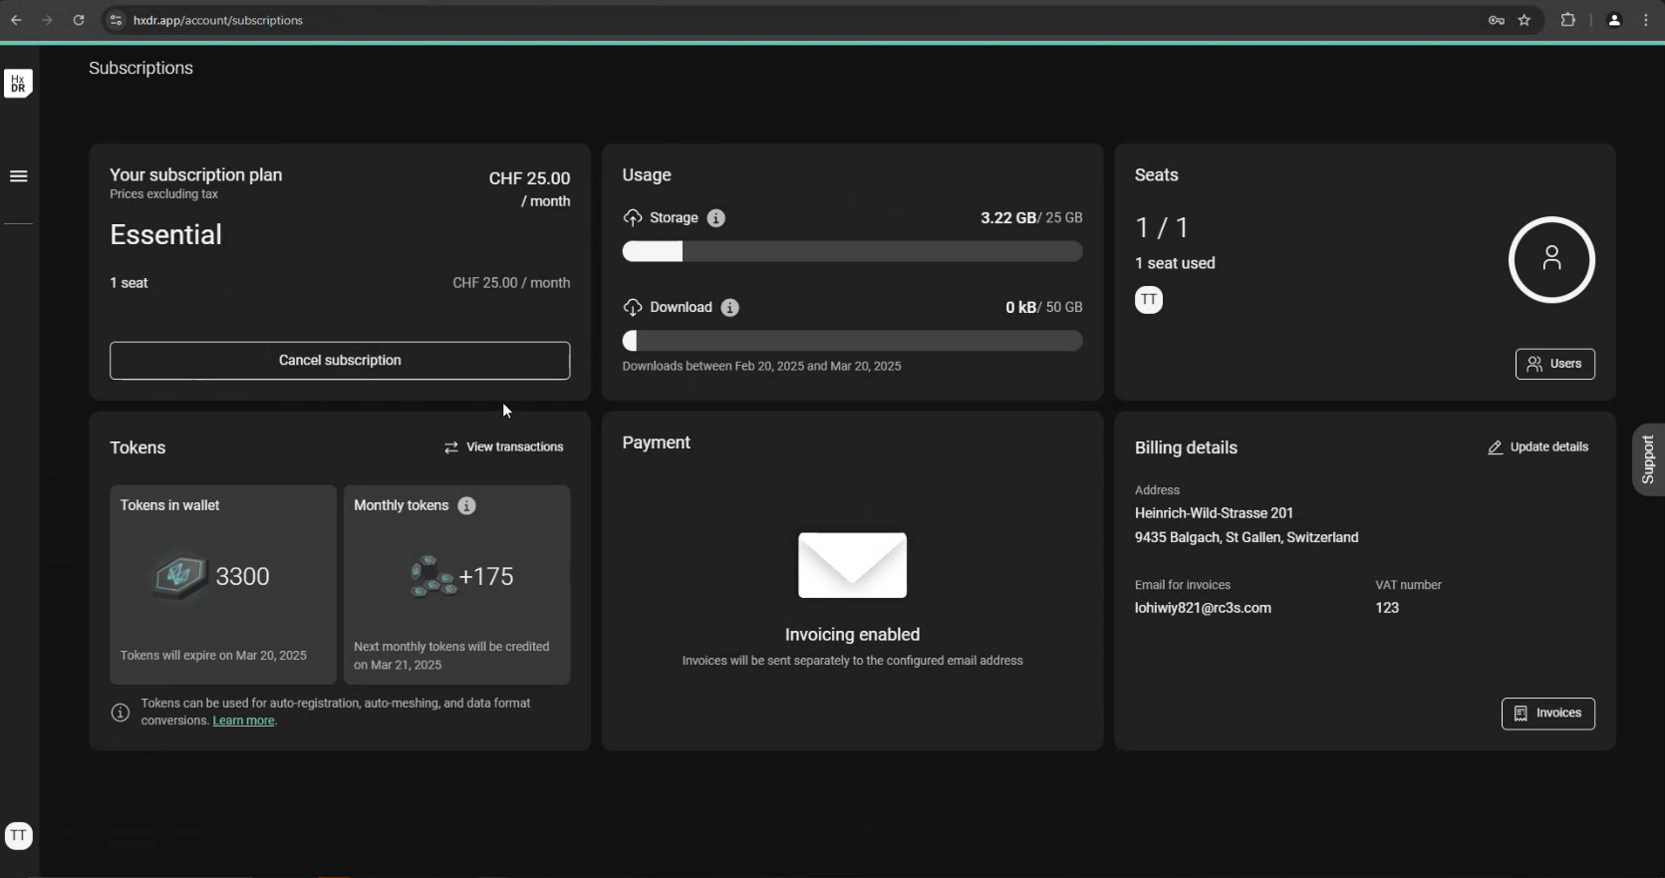
Task: Open the TT profile avatar in sidebar
Action: (18, 836)
